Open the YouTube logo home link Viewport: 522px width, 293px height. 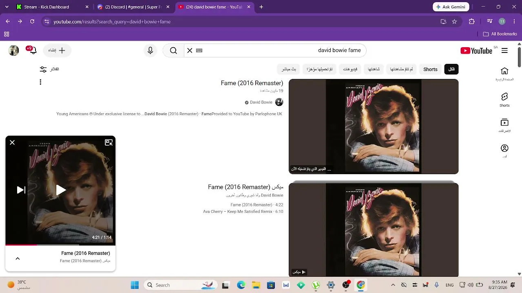click(x=476, y=50)
